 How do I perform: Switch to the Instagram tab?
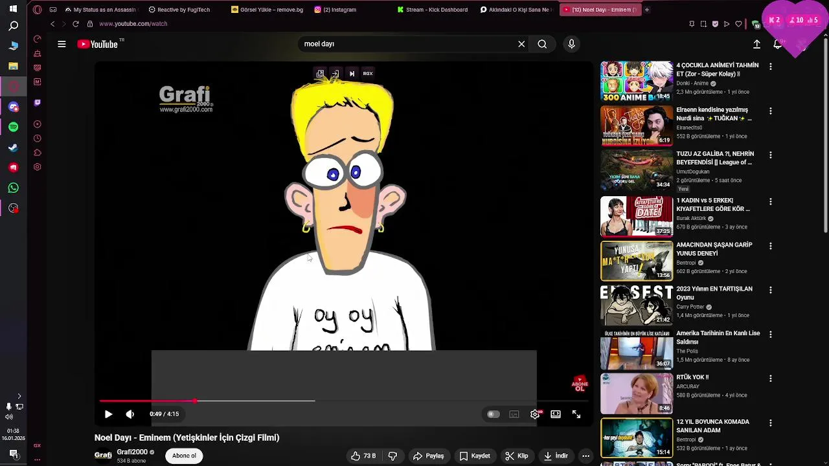pyautogui.click(x=335, y=10)
